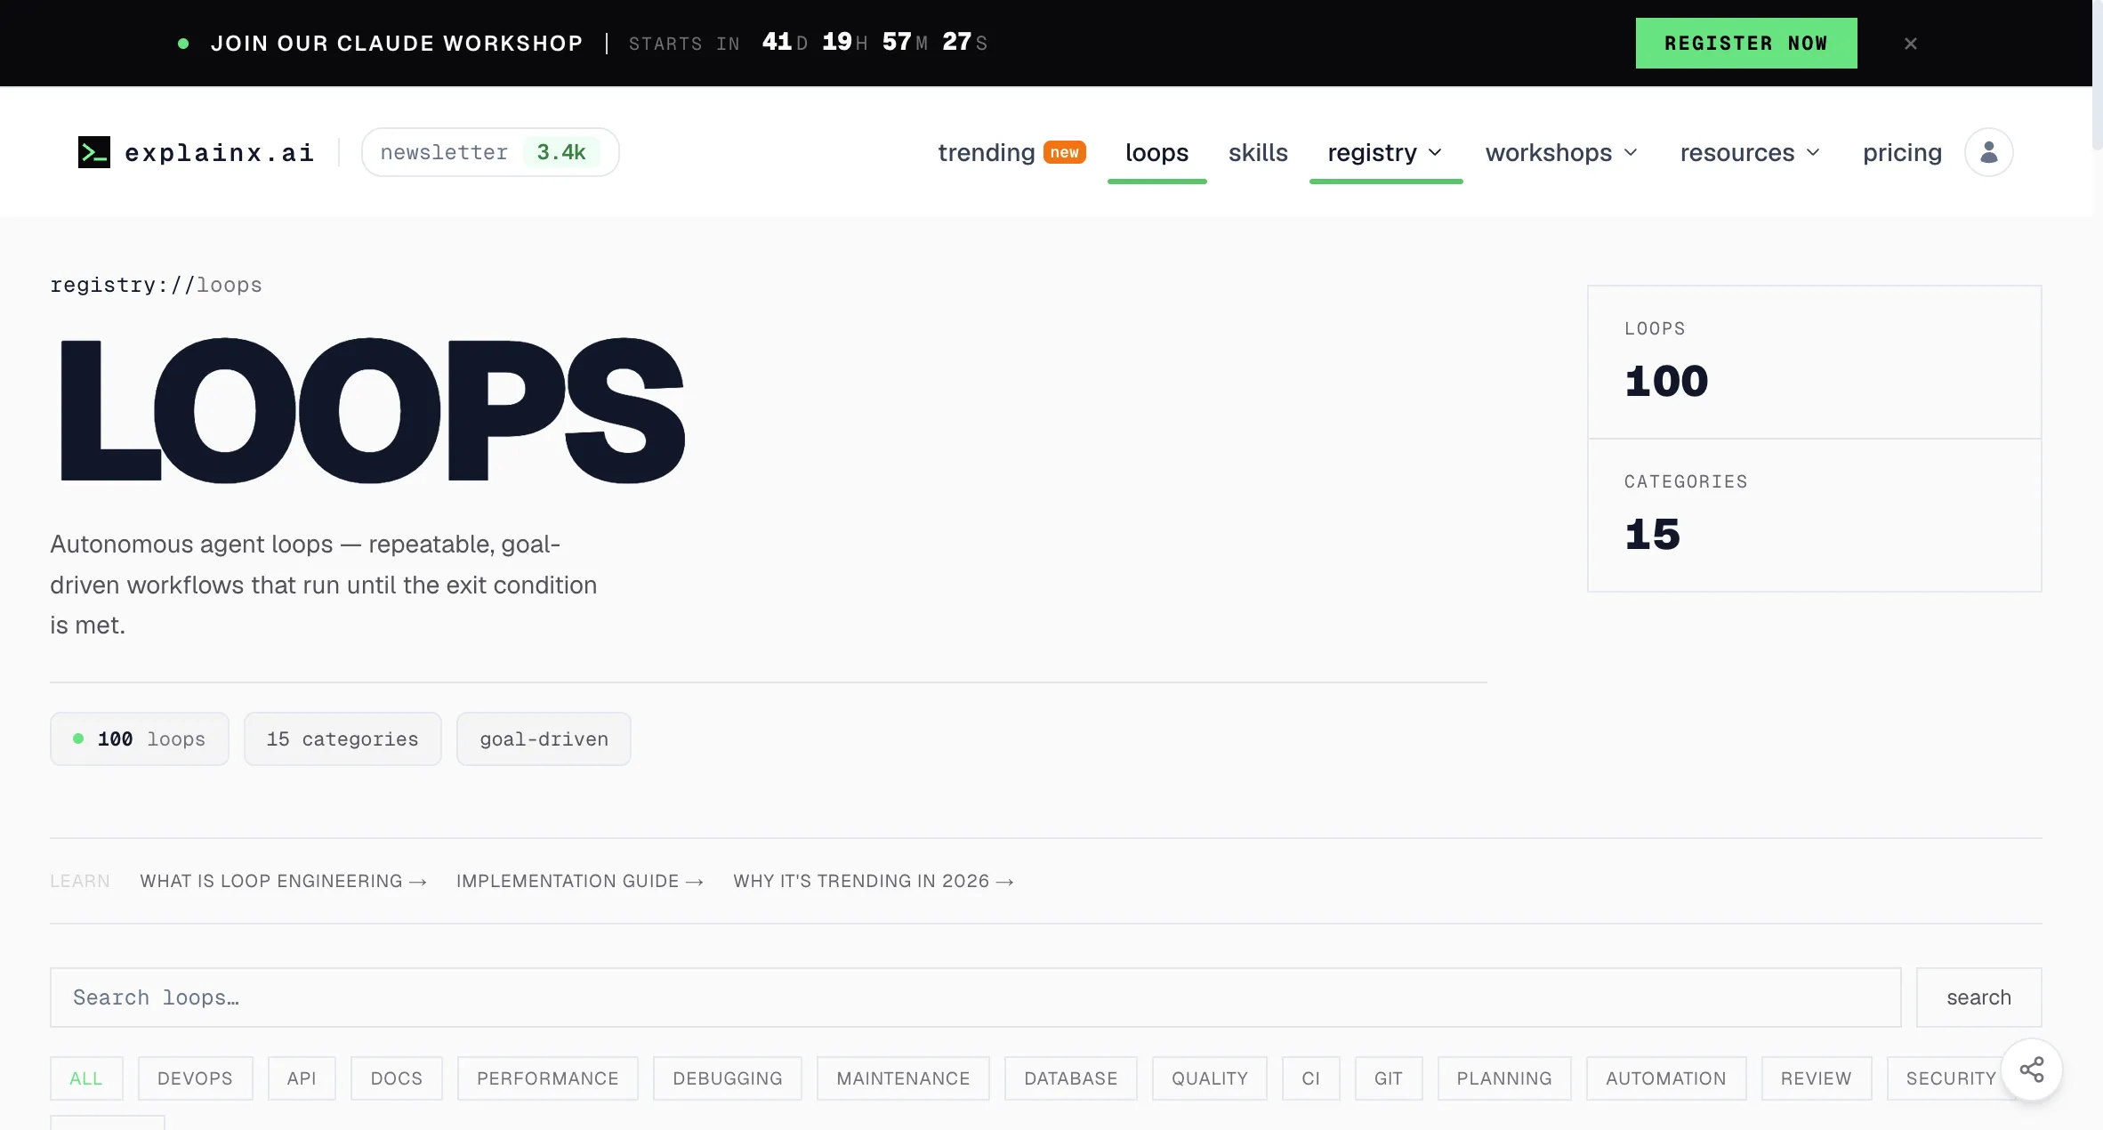Filter loops by QUALITY category
Screen dimensions: 2103x1130
tap(1209, 1078)
